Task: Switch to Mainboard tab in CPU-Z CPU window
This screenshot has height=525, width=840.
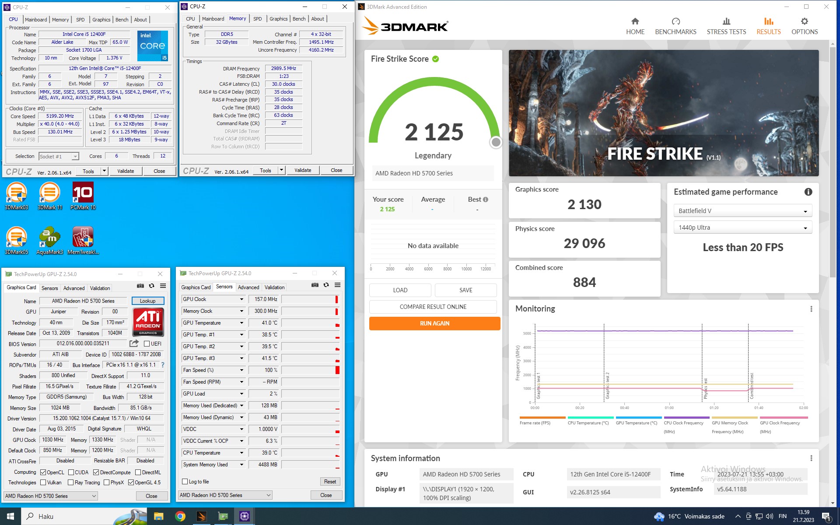Action: point(36,20)
